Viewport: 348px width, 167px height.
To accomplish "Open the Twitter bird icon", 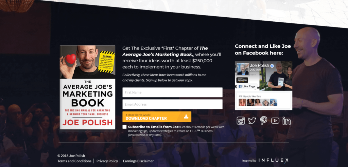I will point(252,121).
